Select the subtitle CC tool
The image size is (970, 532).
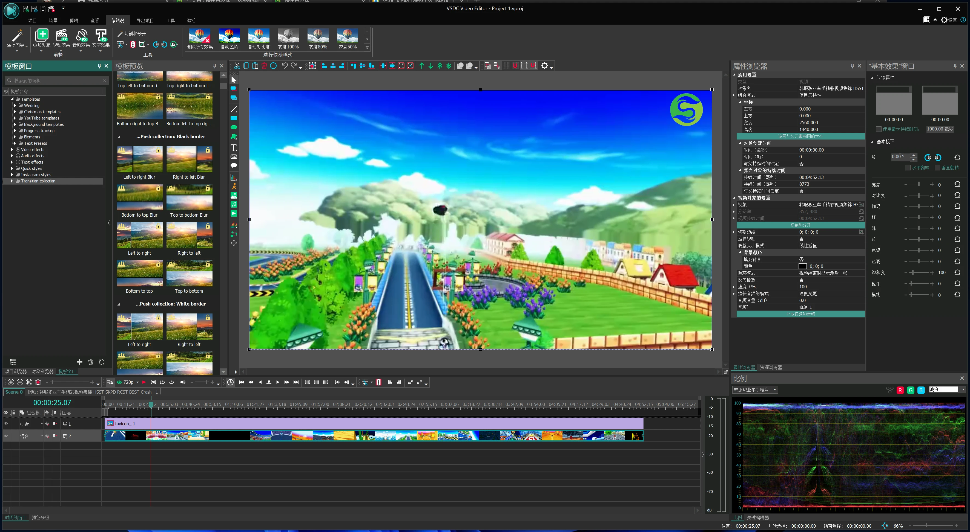[x=234, y=157]
